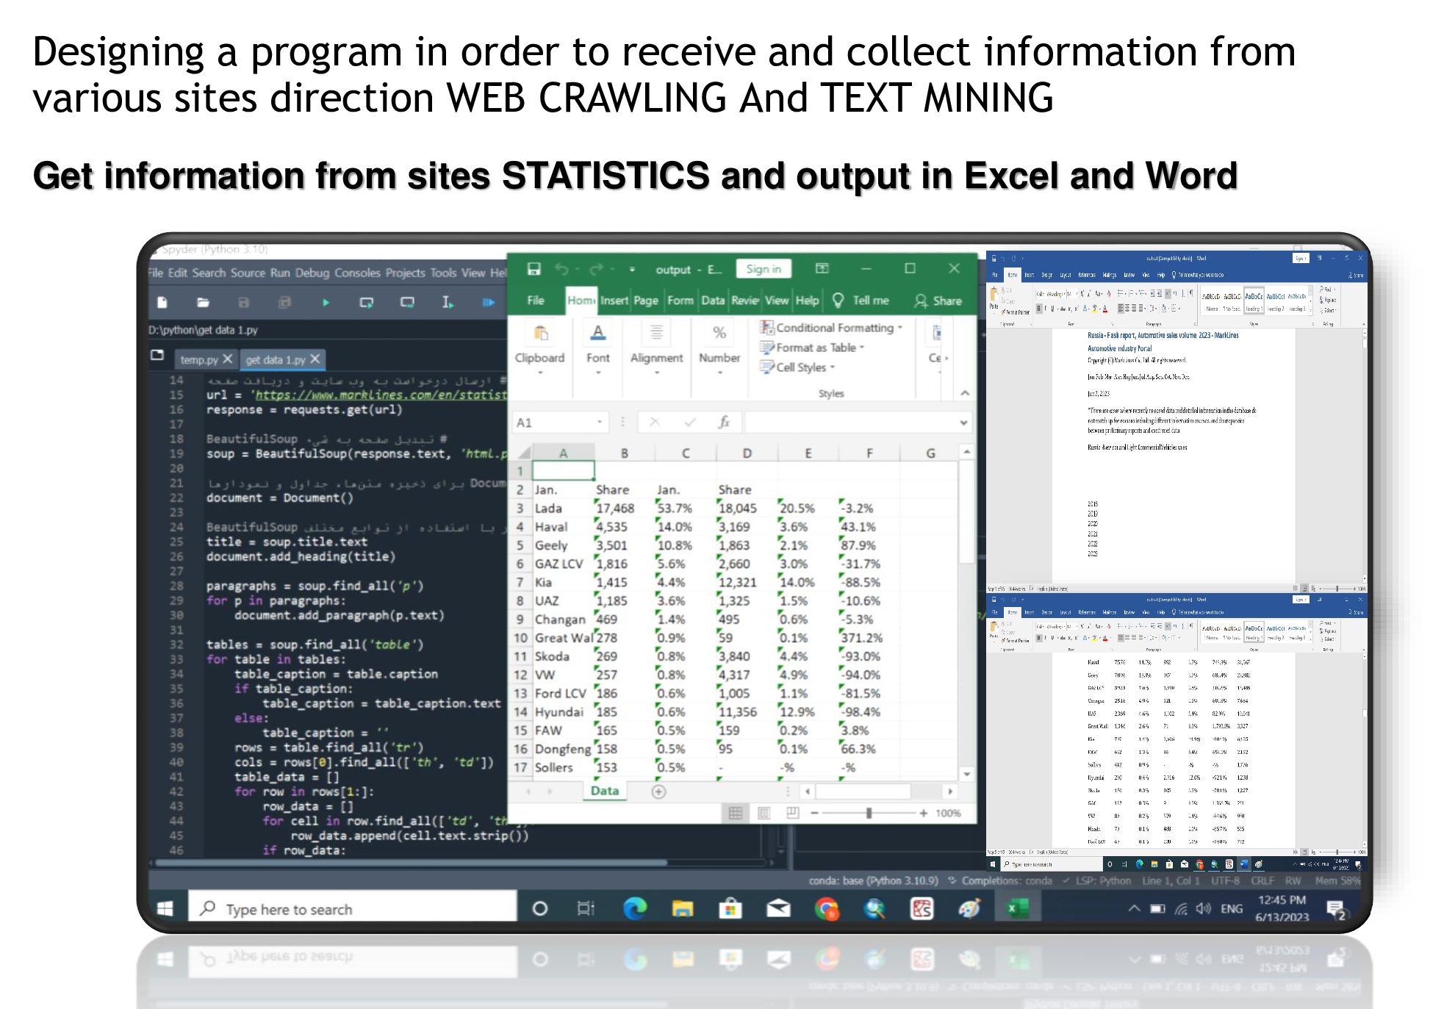This screenshot has width=1455, height=1009.
Task: Adjust the Excel zoom slider
Action: [869, 813]
